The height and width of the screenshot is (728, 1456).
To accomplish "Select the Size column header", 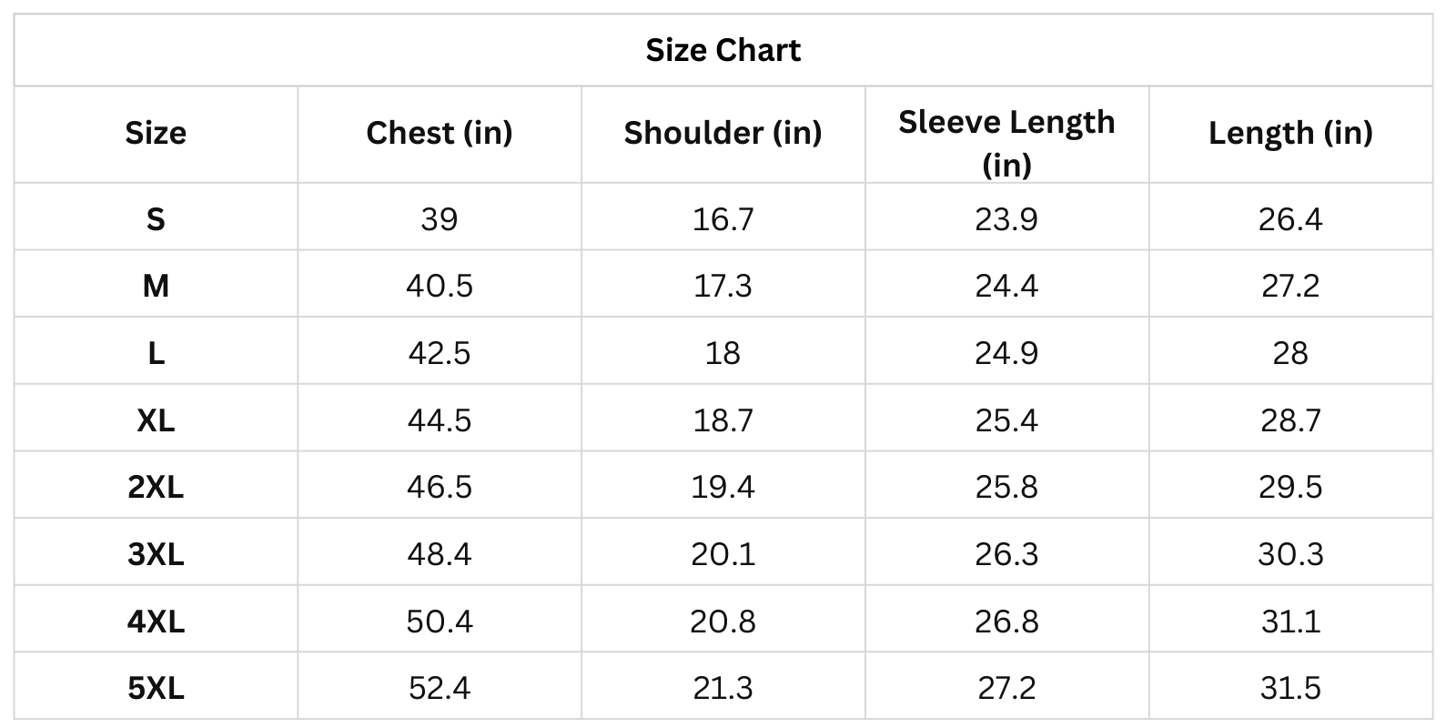I will 156,133.
